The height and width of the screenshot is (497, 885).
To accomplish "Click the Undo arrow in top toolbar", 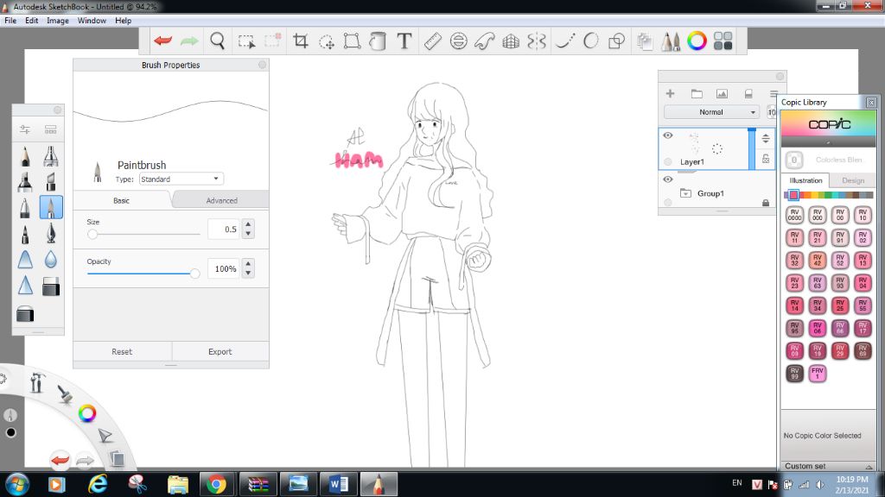I will tap(163, 41).
